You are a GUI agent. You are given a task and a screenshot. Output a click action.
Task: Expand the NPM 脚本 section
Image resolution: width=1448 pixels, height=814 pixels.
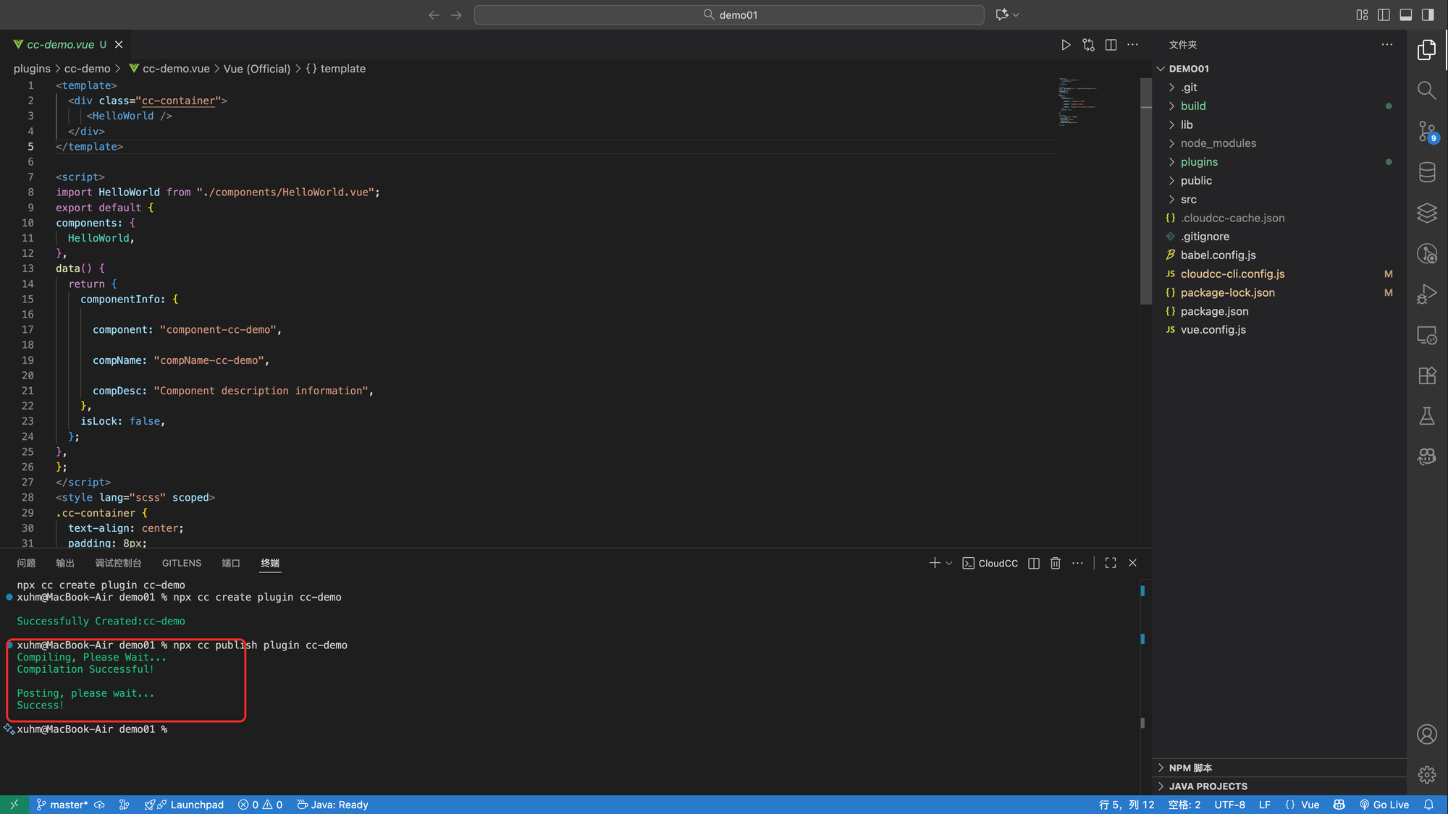coord(1190,768)
